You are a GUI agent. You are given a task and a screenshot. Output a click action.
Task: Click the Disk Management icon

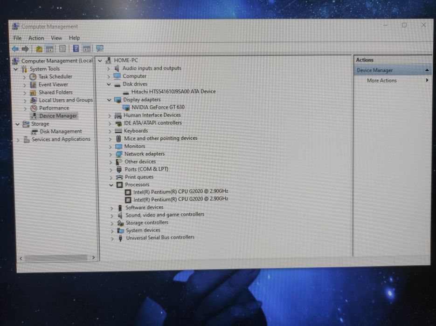[35, 132]
